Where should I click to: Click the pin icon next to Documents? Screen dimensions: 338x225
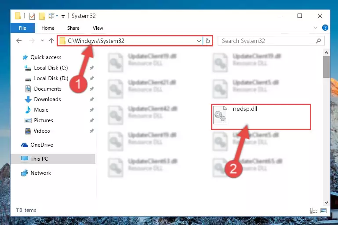91,89
